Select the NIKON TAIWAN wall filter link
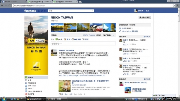 point(89,35)
